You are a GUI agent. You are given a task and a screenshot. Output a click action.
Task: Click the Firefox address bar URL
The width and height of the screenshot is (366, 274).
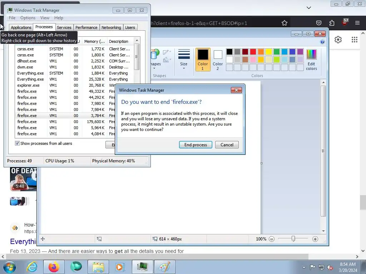point(199,23)
